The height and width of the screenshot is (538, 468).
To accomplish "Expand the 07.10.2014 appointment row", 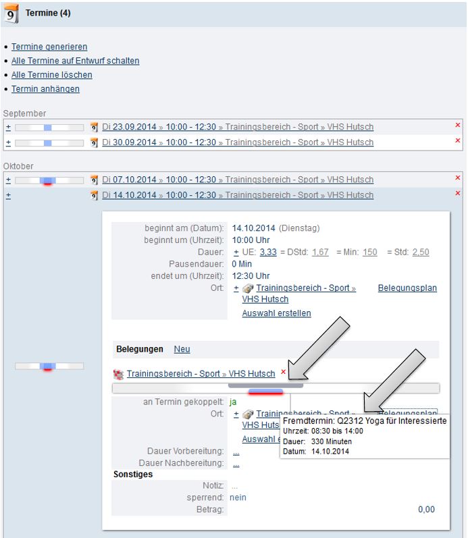I will [8, 180].
